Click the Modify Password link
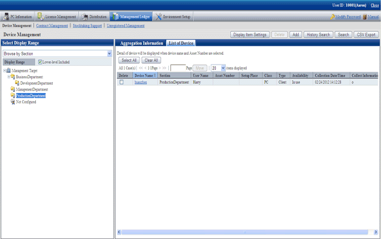The width and height of the screenshot is (381, 239). click(x=348, y=17)
